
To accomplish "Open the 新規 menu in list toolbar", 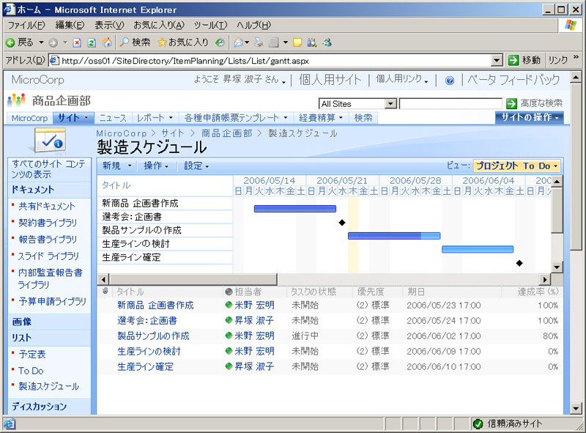I will (x=115, y=166).
